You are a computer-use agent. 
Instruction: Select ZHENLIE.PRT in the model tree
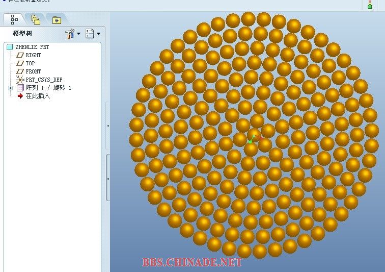click(32, 47)
